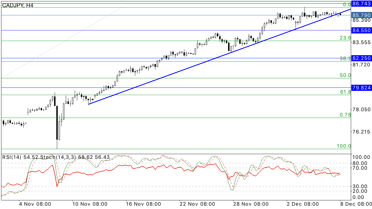Select the 50.0 Fibonacci level label
This screenshot has height=209, width=372.
pos(345,75)
